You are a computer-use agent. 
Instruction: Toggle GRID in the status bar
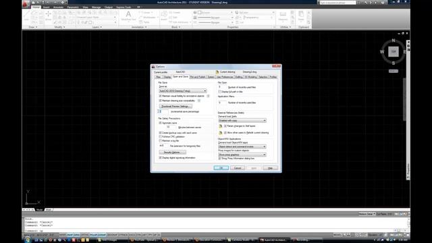coord(76,235)
